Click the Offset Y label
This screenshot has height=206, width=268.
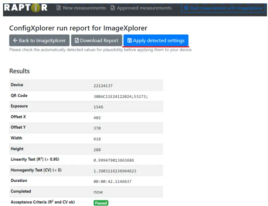point(18,127)
